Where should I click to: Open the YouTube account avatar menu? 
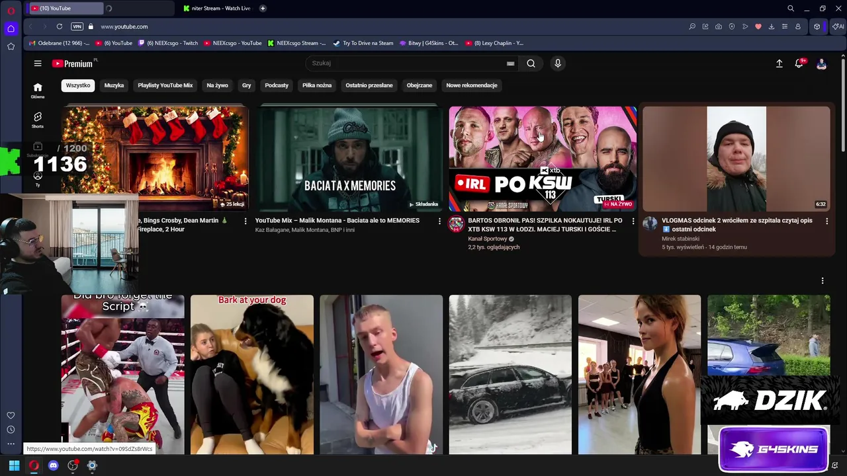point(821,63)
